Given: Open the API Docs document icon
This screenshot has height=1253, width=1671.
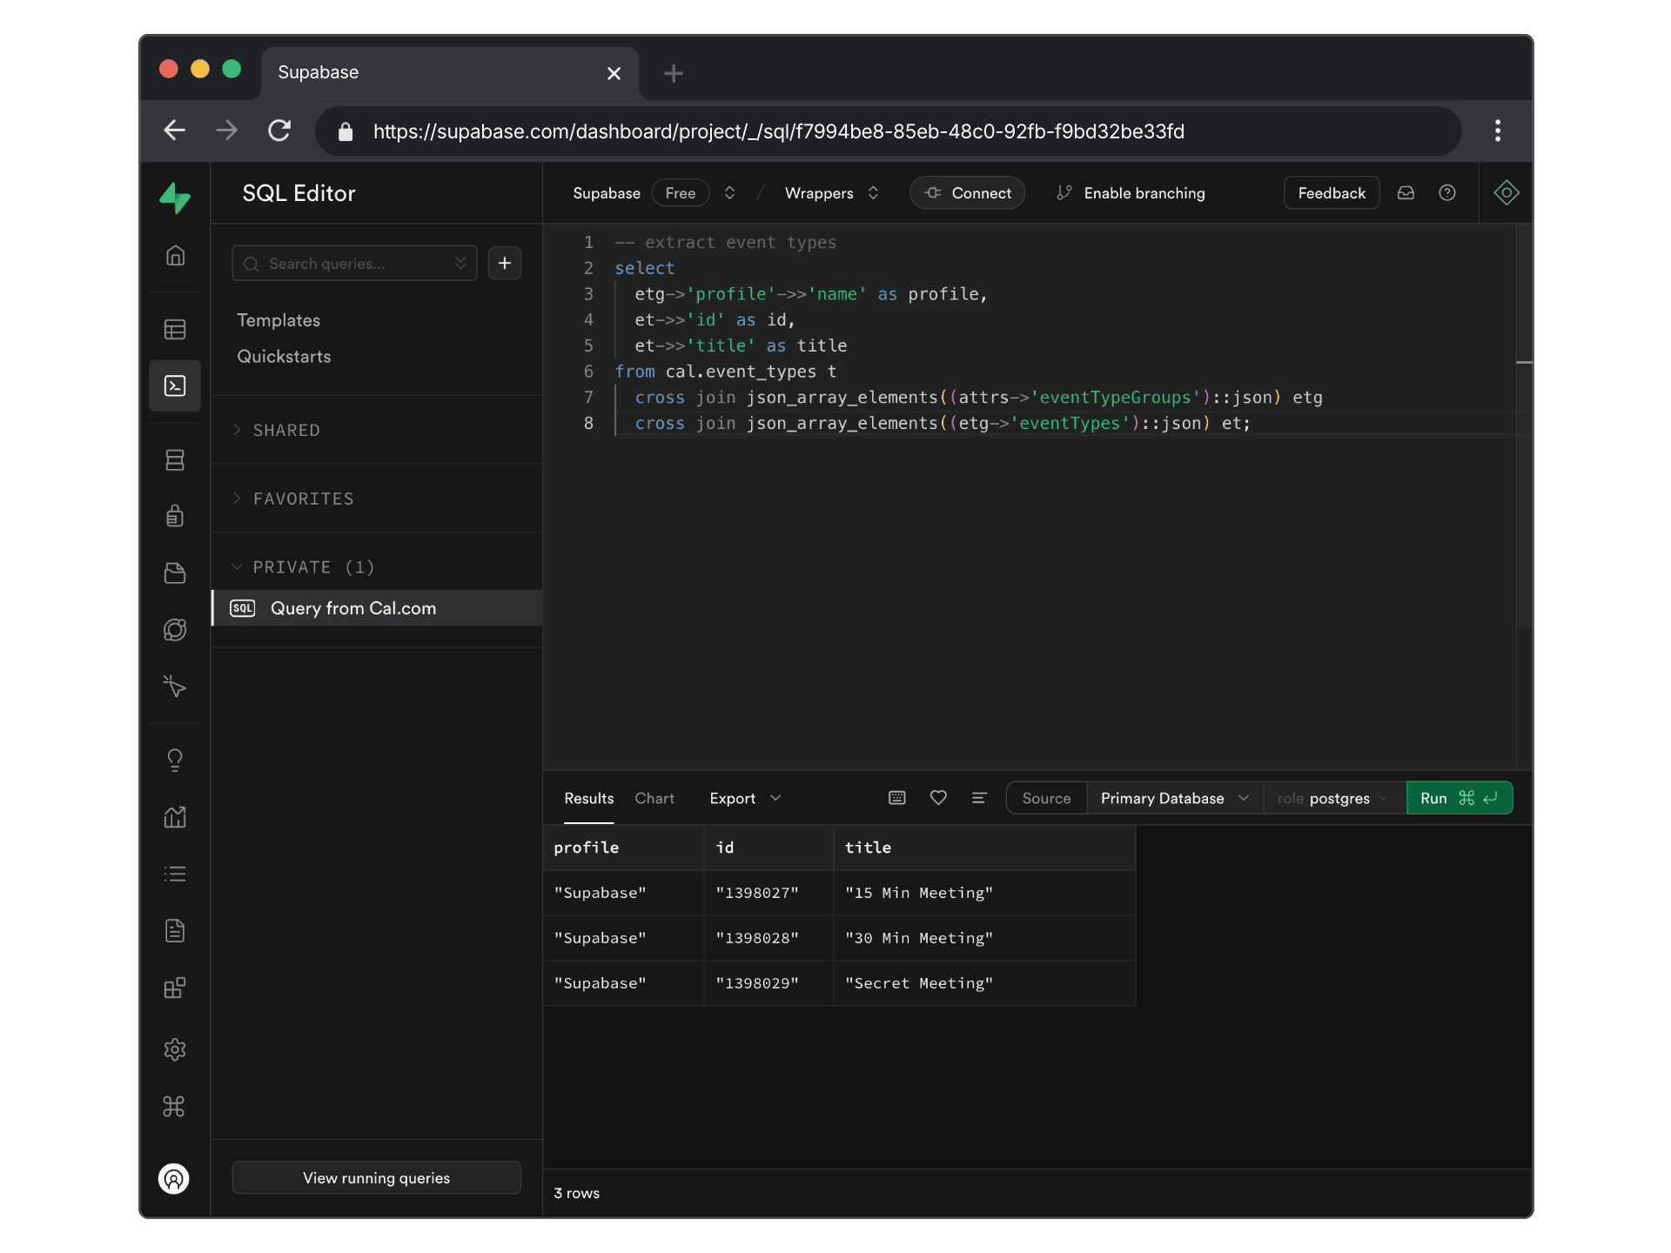Looking at the screenshot, I should coord(175,931).
